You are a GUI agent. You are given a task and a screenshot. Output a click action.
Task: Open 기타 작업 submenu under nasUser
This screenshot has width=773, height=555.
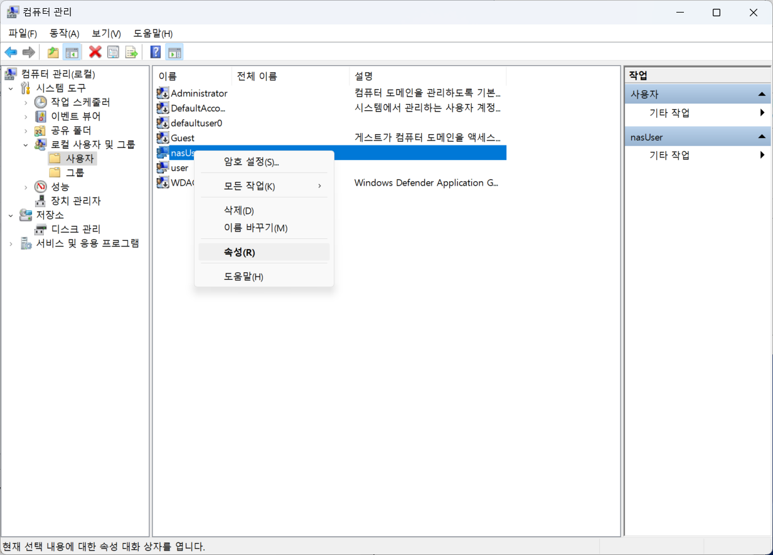[x=698, y=155]
